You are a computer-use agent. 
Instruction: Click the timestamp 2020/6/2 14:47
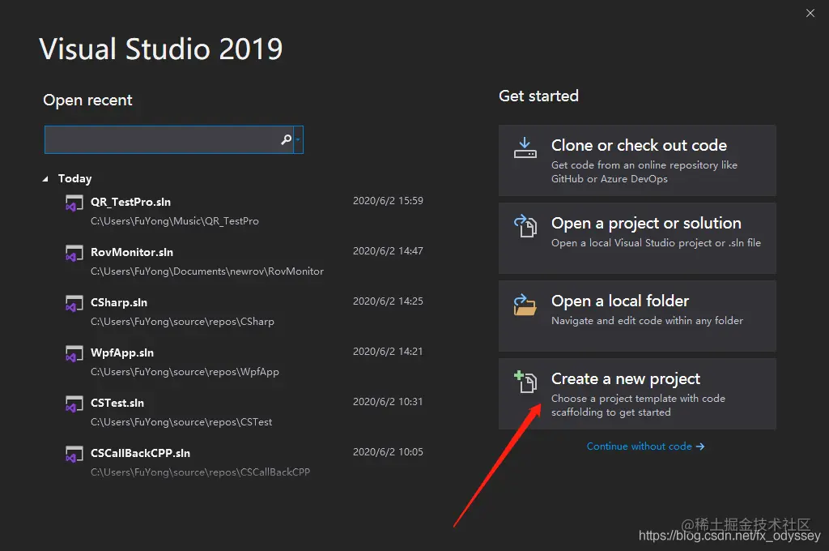point(388,251)
